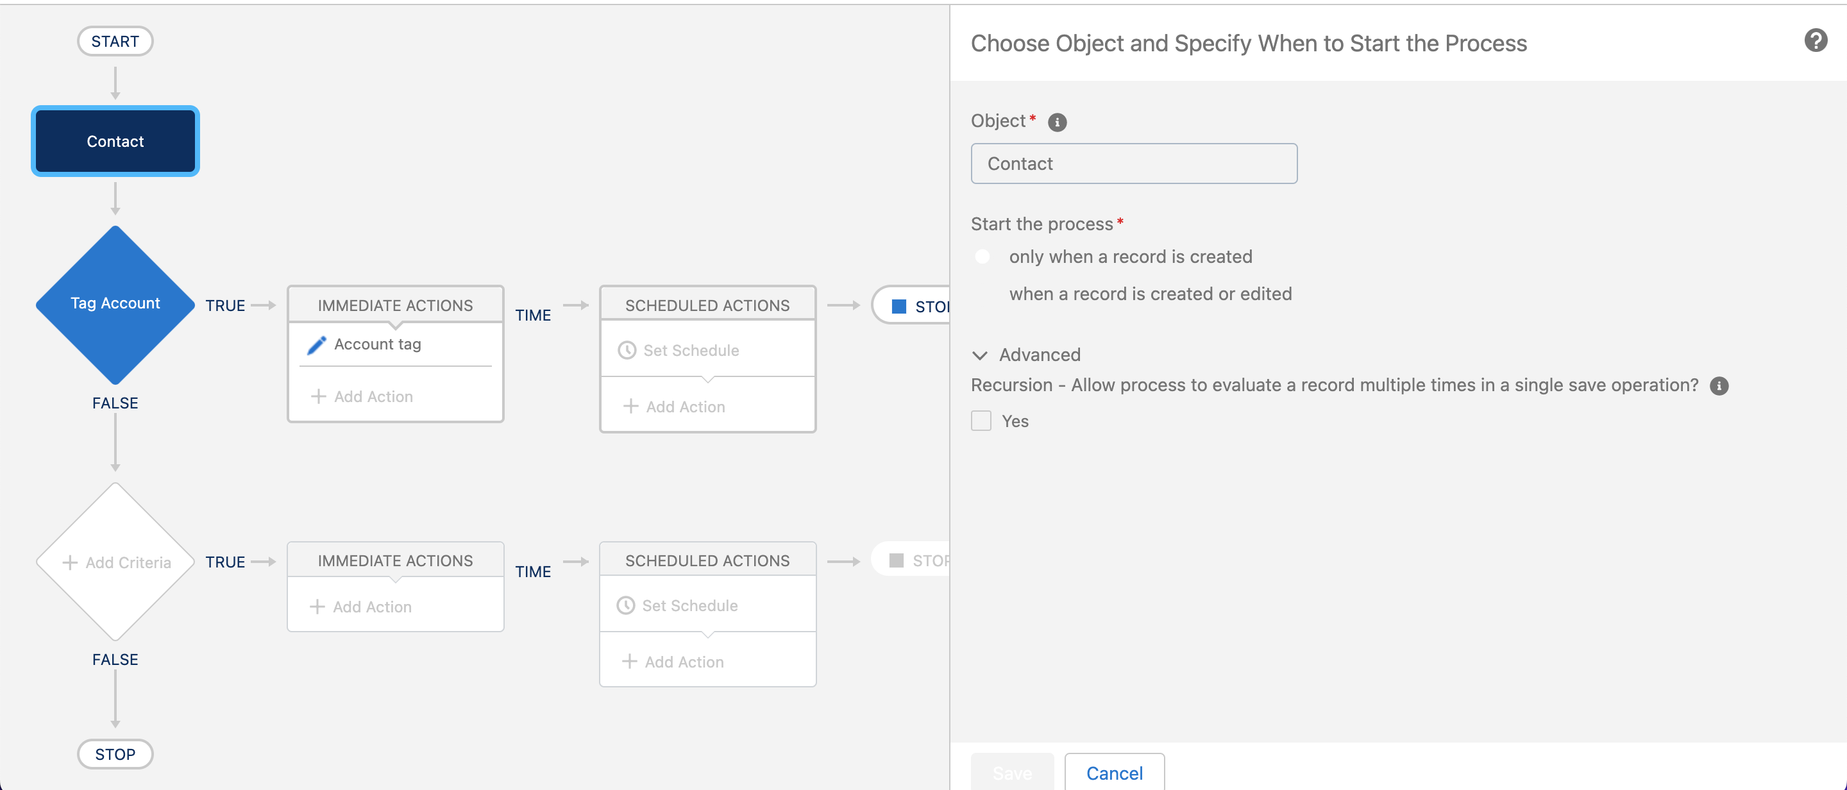This screenshot has height=790, width=1847.
Task: Click clock icon in first Set Schedule
Action: point(627,351)
